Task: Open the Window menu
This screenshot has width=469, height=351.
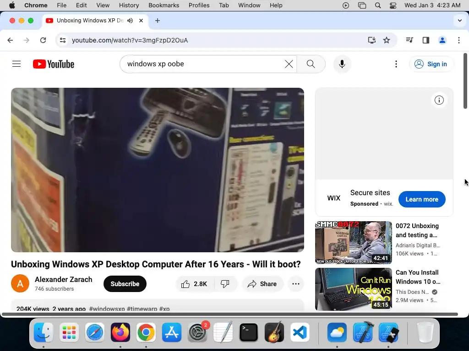Action: pyautogui.click(x=249, y=5)
